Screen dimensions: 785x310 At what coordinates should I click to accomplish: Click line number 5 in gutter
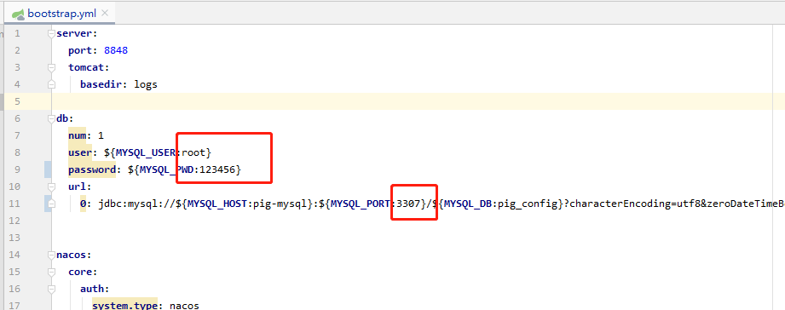[x=18, y=101]
